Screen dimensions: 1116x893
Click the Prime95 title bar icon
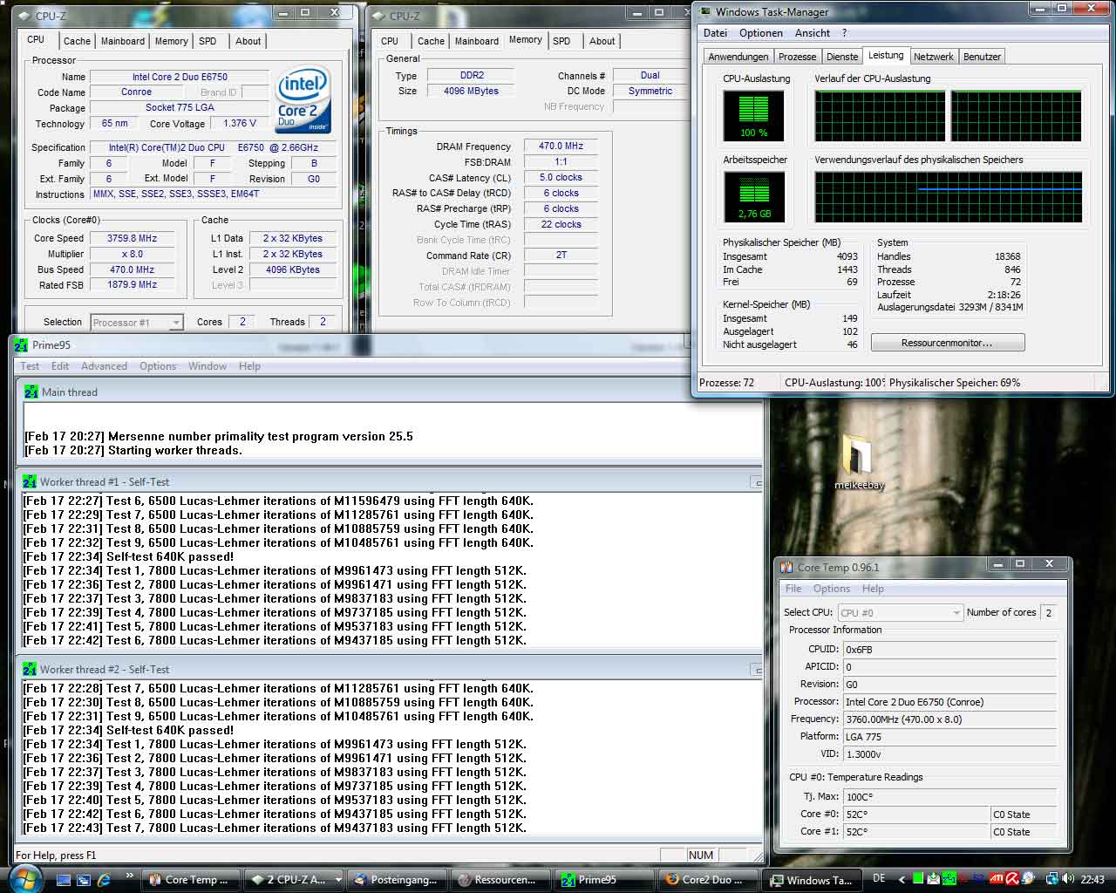pyautogui.click(x=21, y=345)
